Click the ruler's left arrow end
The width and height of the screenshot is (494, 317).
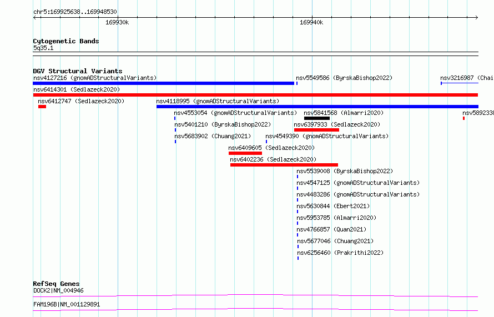tap(34, 18)
